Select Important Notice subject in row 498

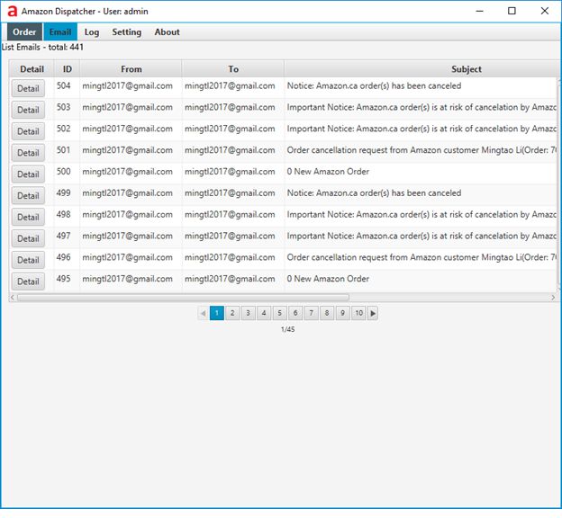421,214
